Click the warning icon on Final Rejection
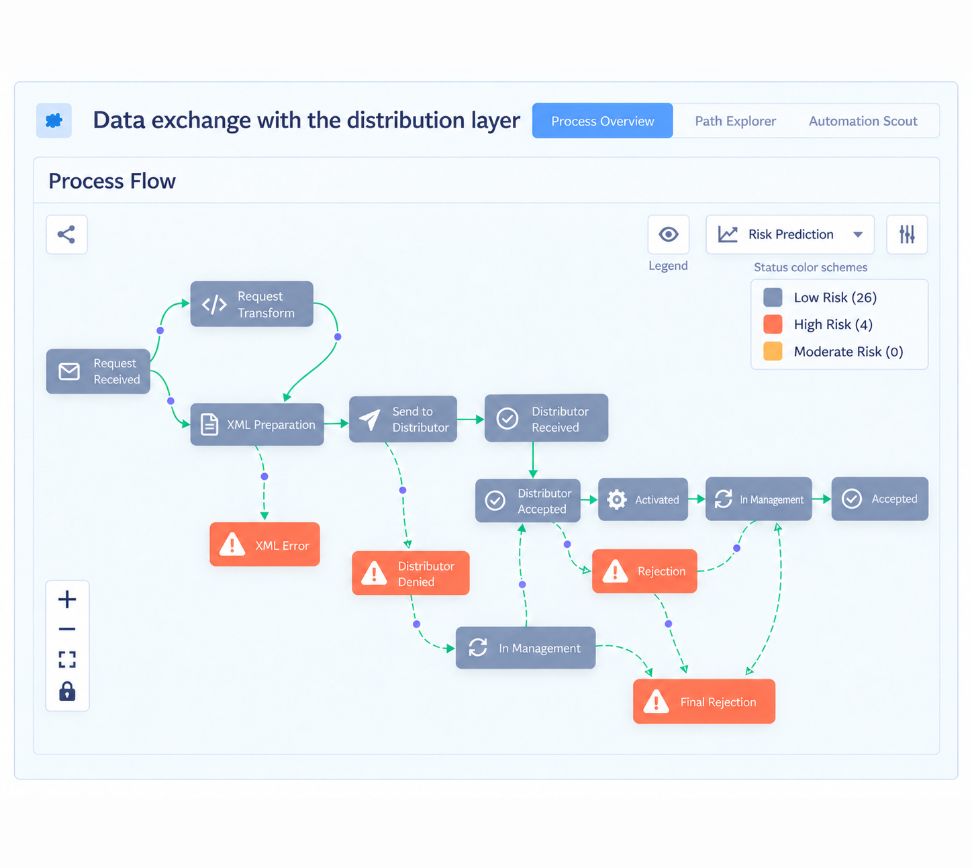The height and width of the screenshot is (868, 972). (x=656, y=702)
